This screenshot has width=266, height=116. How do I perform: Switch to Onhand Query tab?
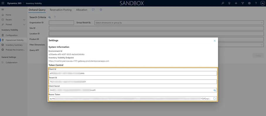37,10
